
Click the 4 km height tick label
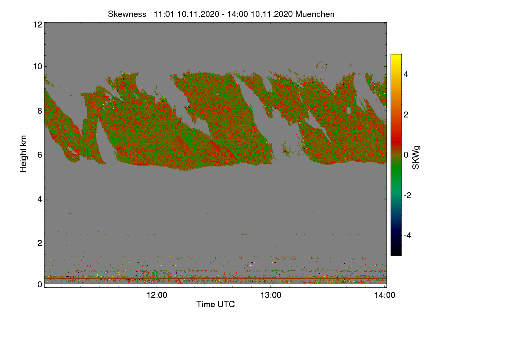(40, 199)
